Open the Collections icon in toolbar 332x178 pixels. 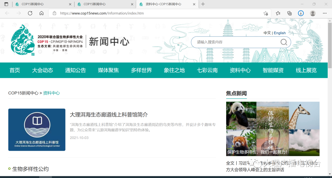point(289,13)
